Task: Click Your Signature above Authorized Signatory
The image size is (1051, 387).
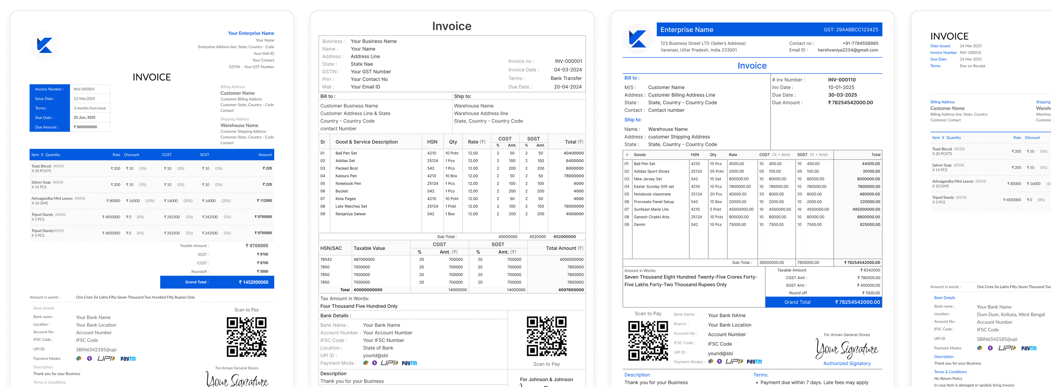Action: point(847,349)
